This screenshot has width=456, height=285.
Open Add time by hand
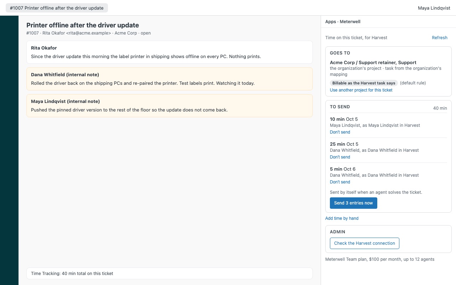[342, 218]
